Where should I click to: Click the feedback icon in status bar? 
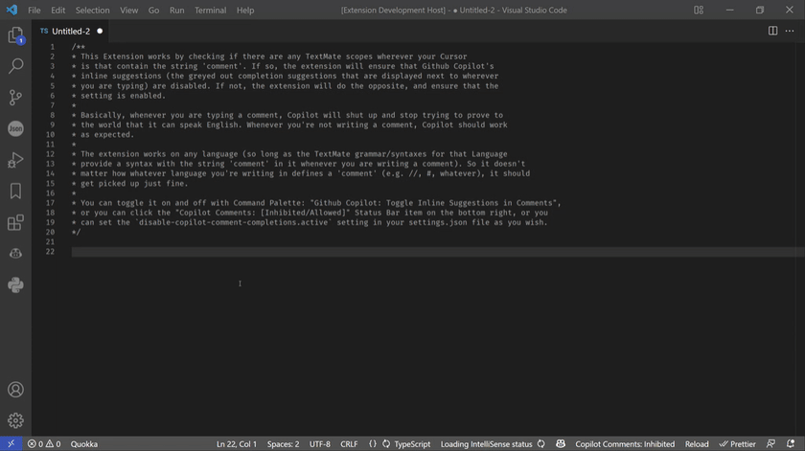pos(770,443)
